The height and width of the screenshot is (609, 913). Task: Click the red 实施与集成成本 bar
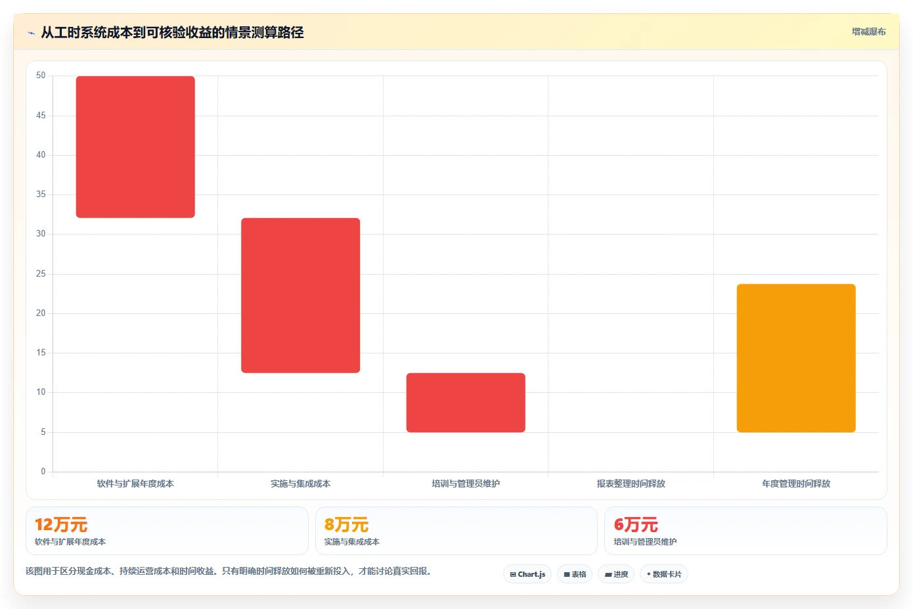(300, 296)
